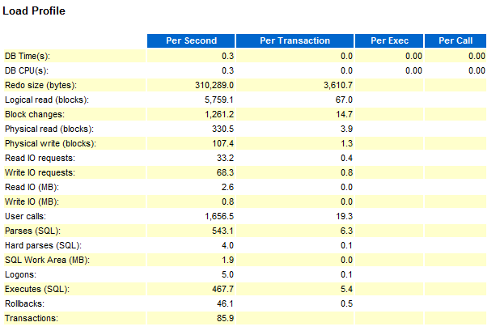This screenshot has height=335, width=500.
Task: Click the 19.3 per transaction value
Action: click(x=345, y=217)
